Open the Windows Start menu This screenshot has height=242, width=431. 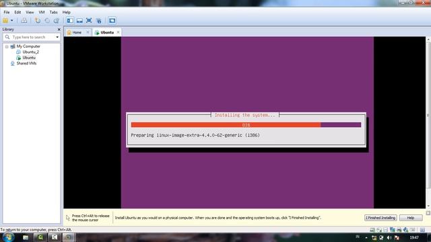pyautogui.click(x=8, y=237)
